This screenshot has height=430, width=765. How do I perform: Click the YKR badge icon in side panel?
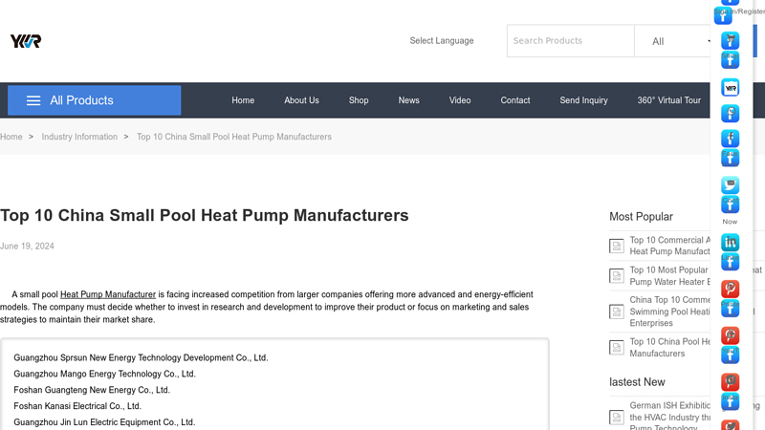point(730,88)
